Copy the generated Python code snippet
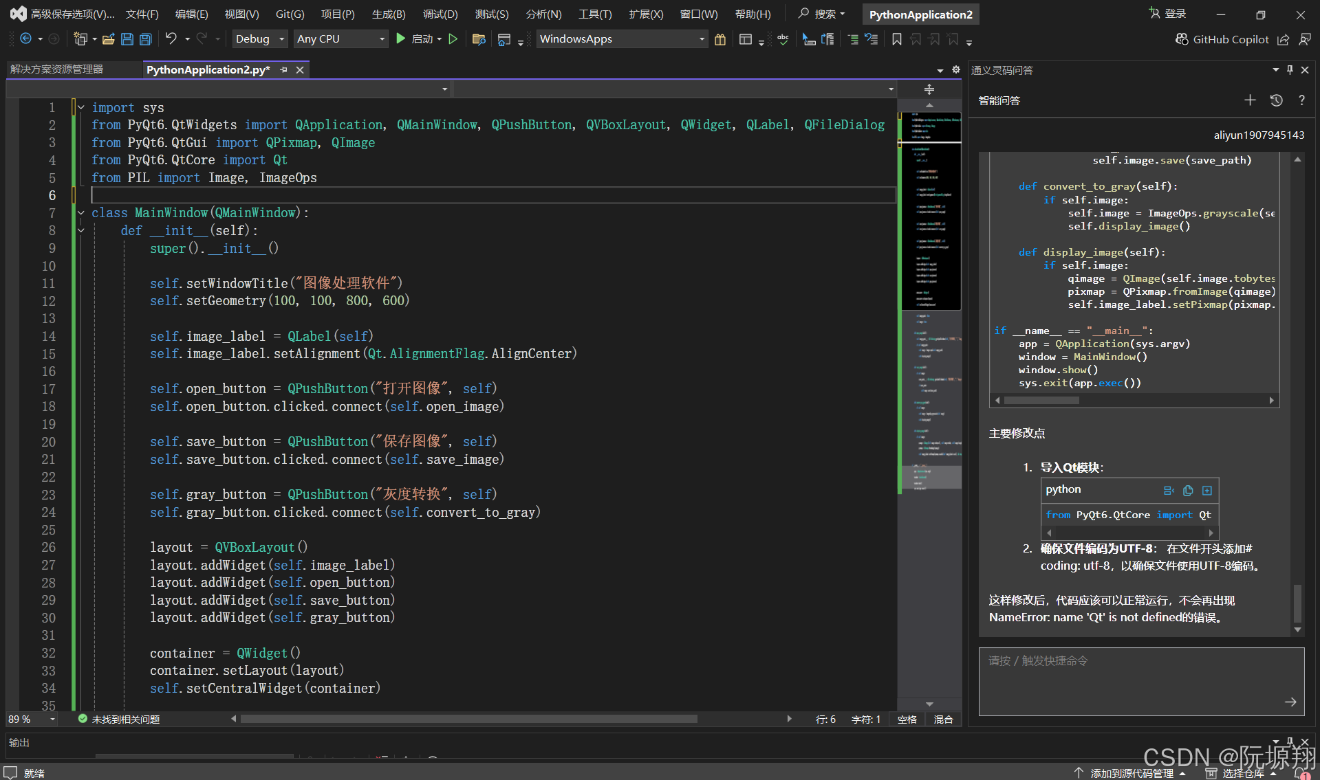1320x780 pixels. point(1187,490)
